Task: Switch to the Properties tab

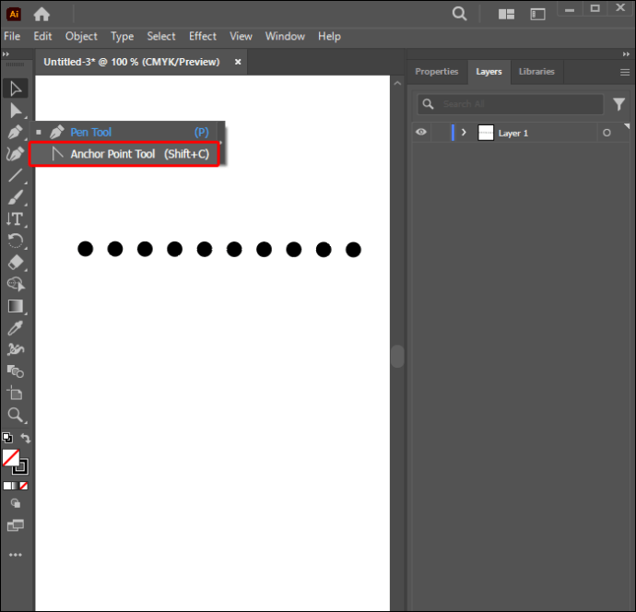Action: click(436, 72)
